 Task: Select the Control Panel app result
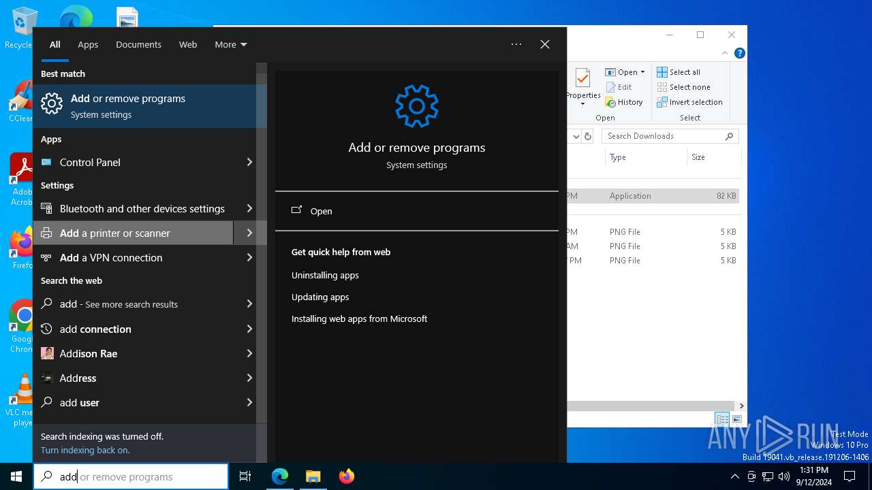pos(133,162)
